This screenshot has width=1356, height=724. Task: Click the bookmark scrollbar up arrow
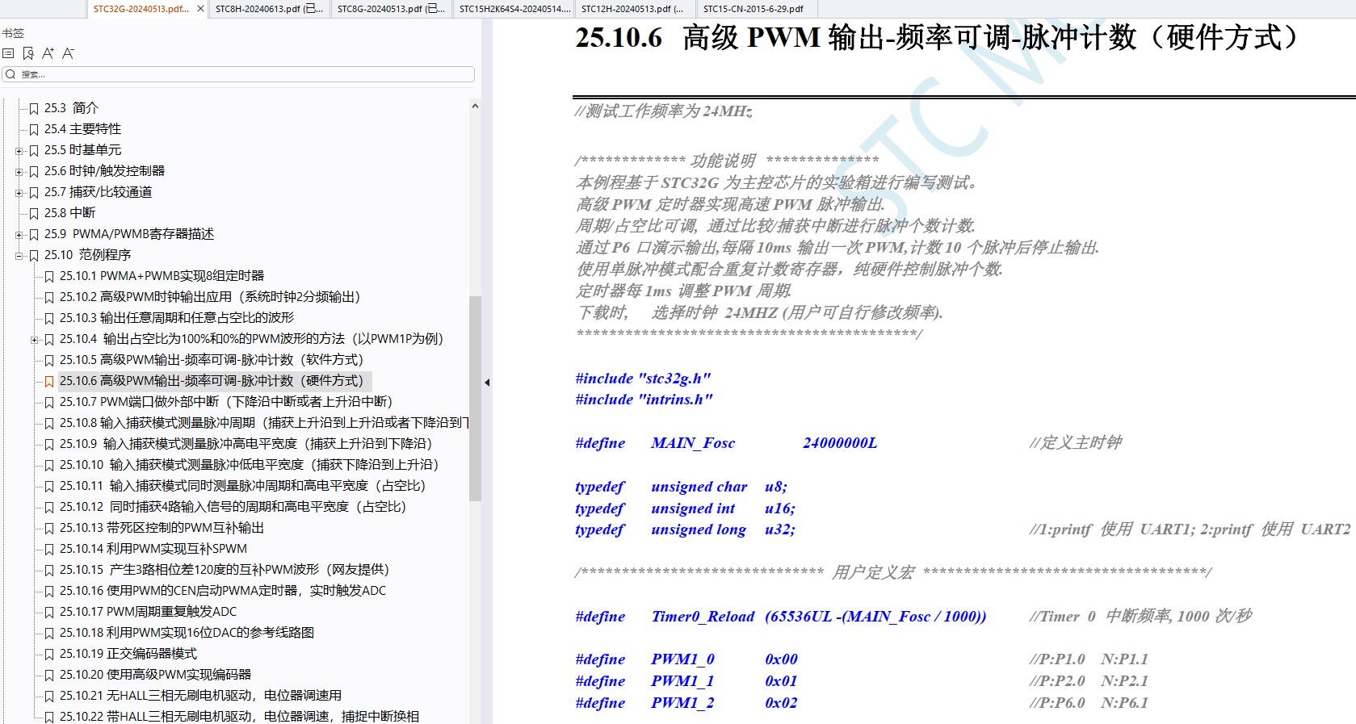tap(475, 106)
